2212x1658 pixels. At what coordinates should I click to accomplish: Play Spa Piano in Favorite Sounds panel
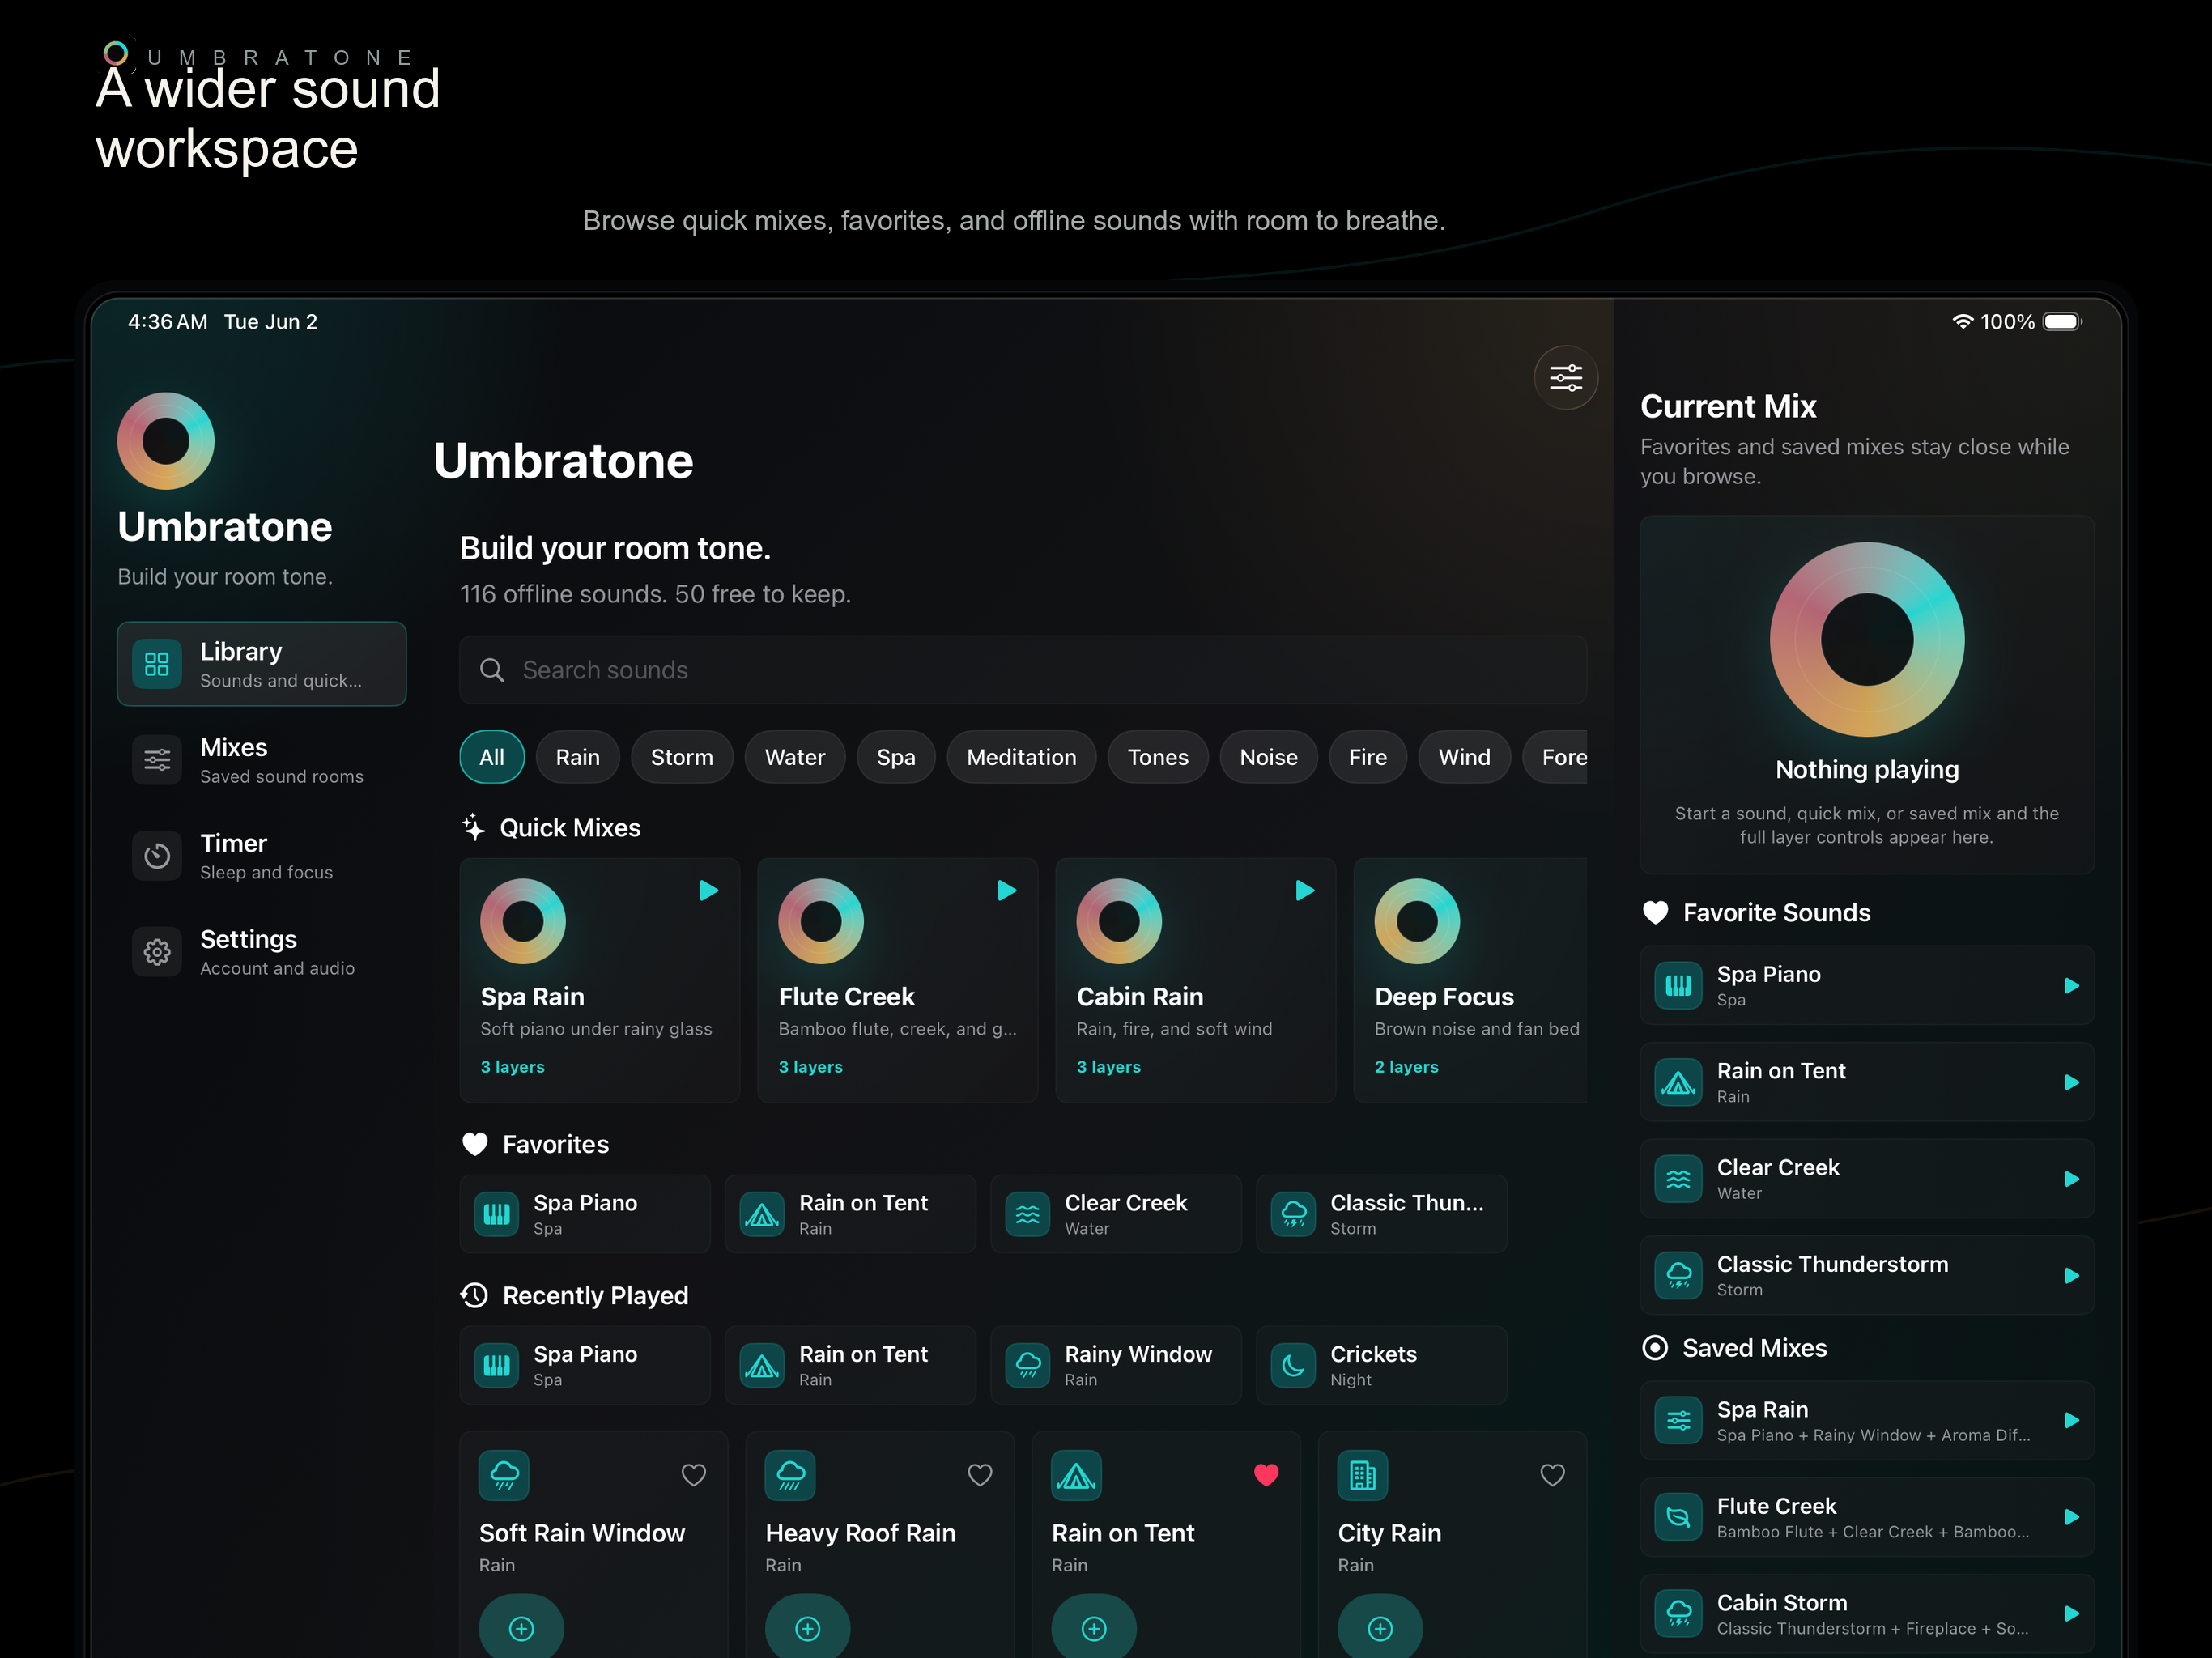coord(2071,986)
